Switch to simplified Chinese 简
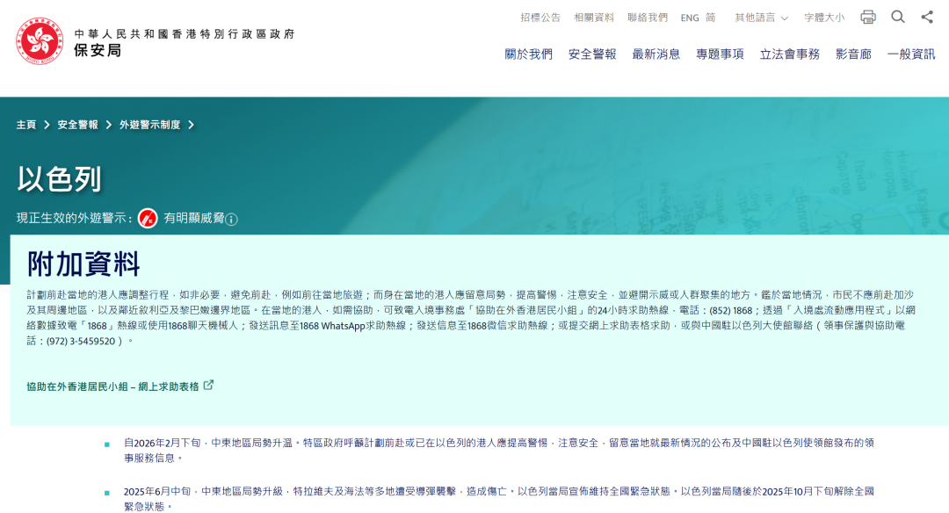The image size is (949, 513). click(x=710, y=18)
